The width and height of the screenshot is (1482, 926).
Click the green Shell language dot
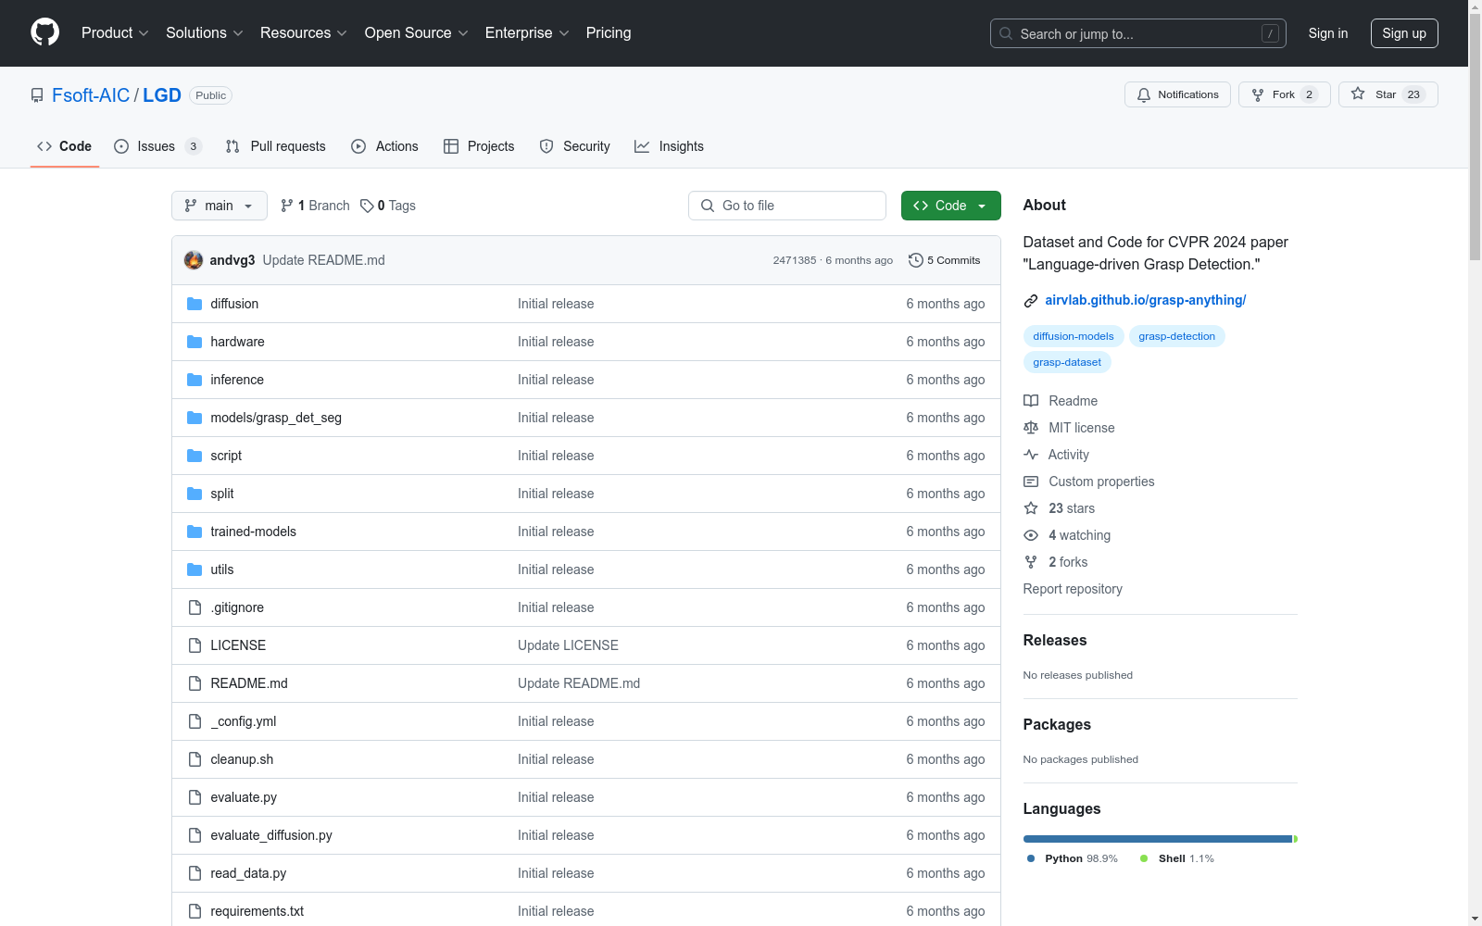(1144, 858)
